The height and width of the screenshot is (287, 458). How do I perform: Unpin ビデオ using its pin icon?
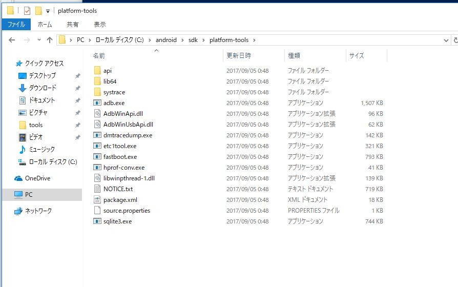click(x=78, y=137)
